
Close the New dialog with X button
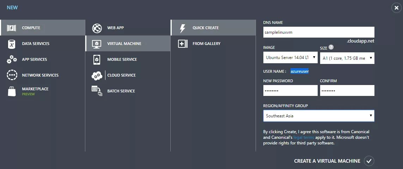click(x=396, y=8)
